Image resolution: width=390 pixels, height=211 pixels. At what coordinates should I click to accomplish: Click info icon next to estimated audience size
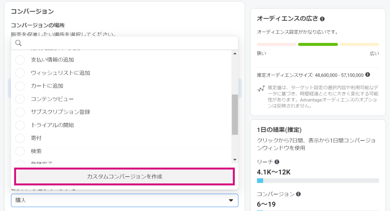click(x=368, y=75)
